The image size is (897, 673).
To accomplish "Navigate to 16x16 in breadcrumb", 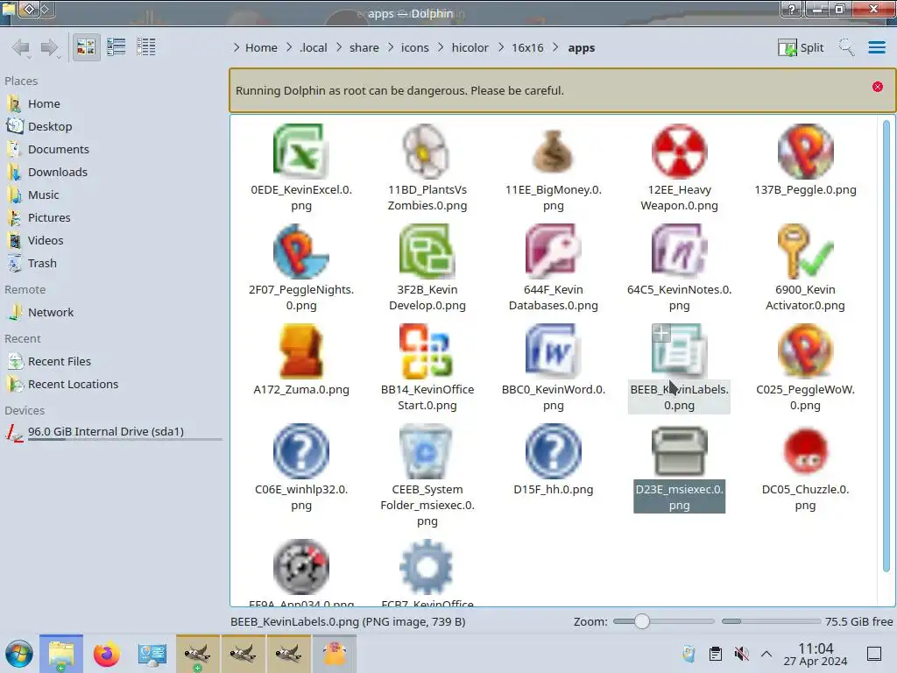I will (x=527, y=48).
